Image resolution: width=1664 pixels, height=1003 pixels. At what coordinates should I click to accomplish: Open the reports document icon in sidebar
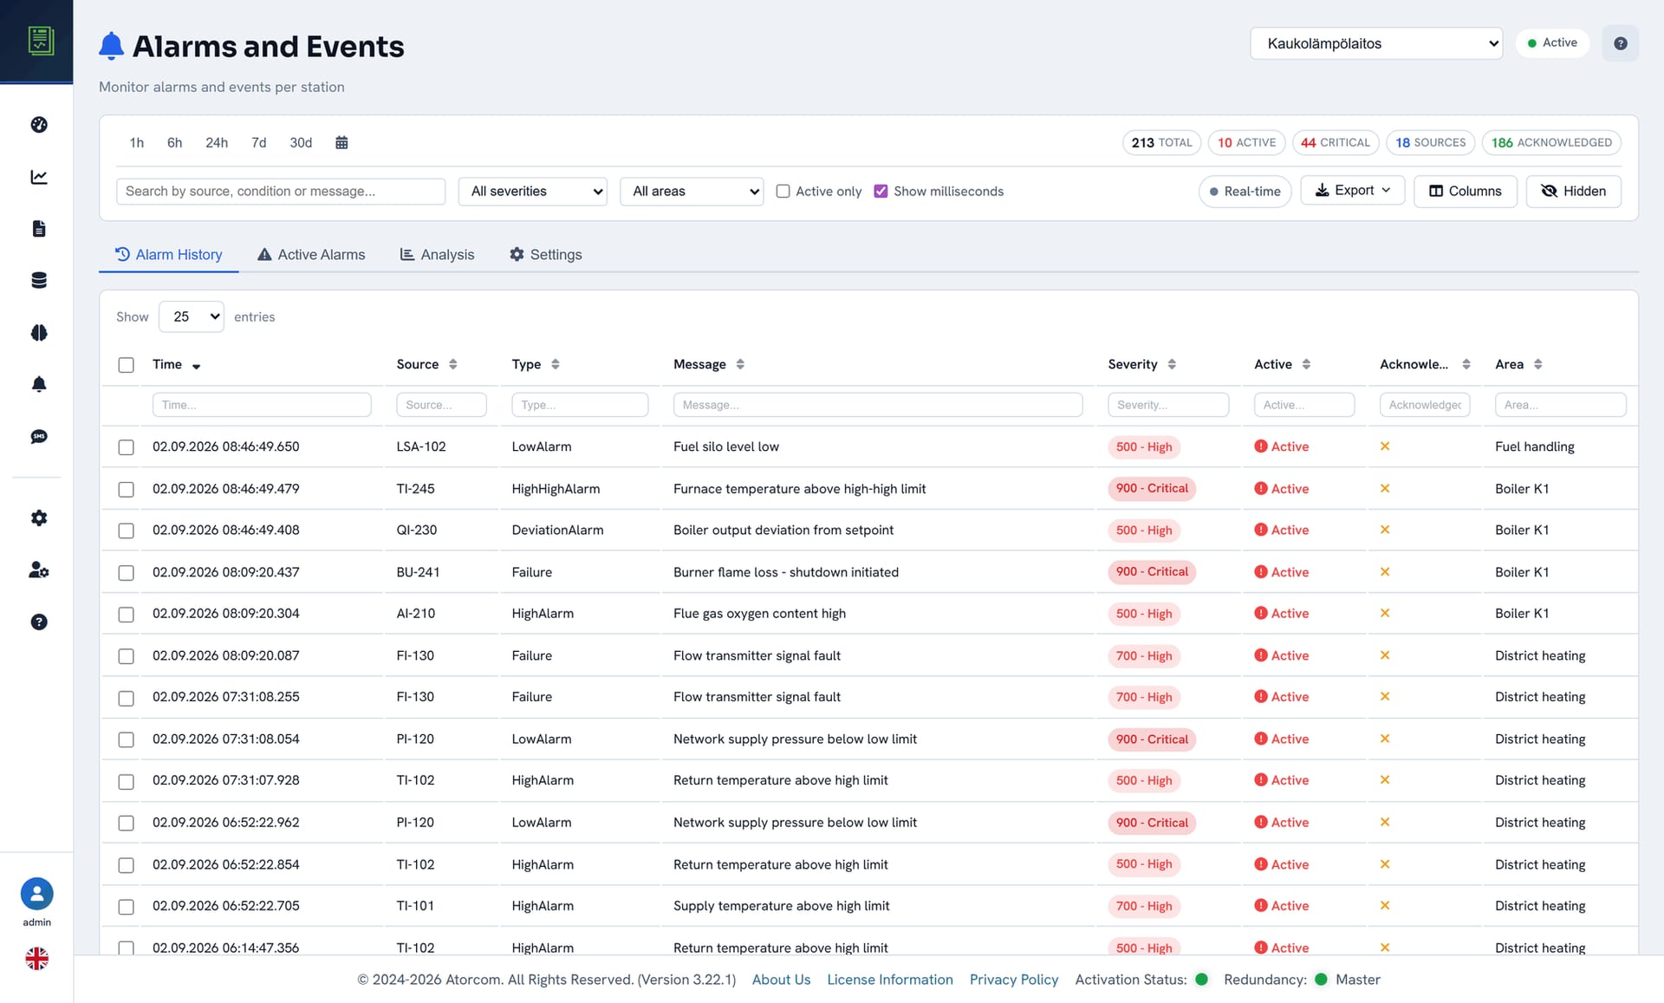(39, 229)
